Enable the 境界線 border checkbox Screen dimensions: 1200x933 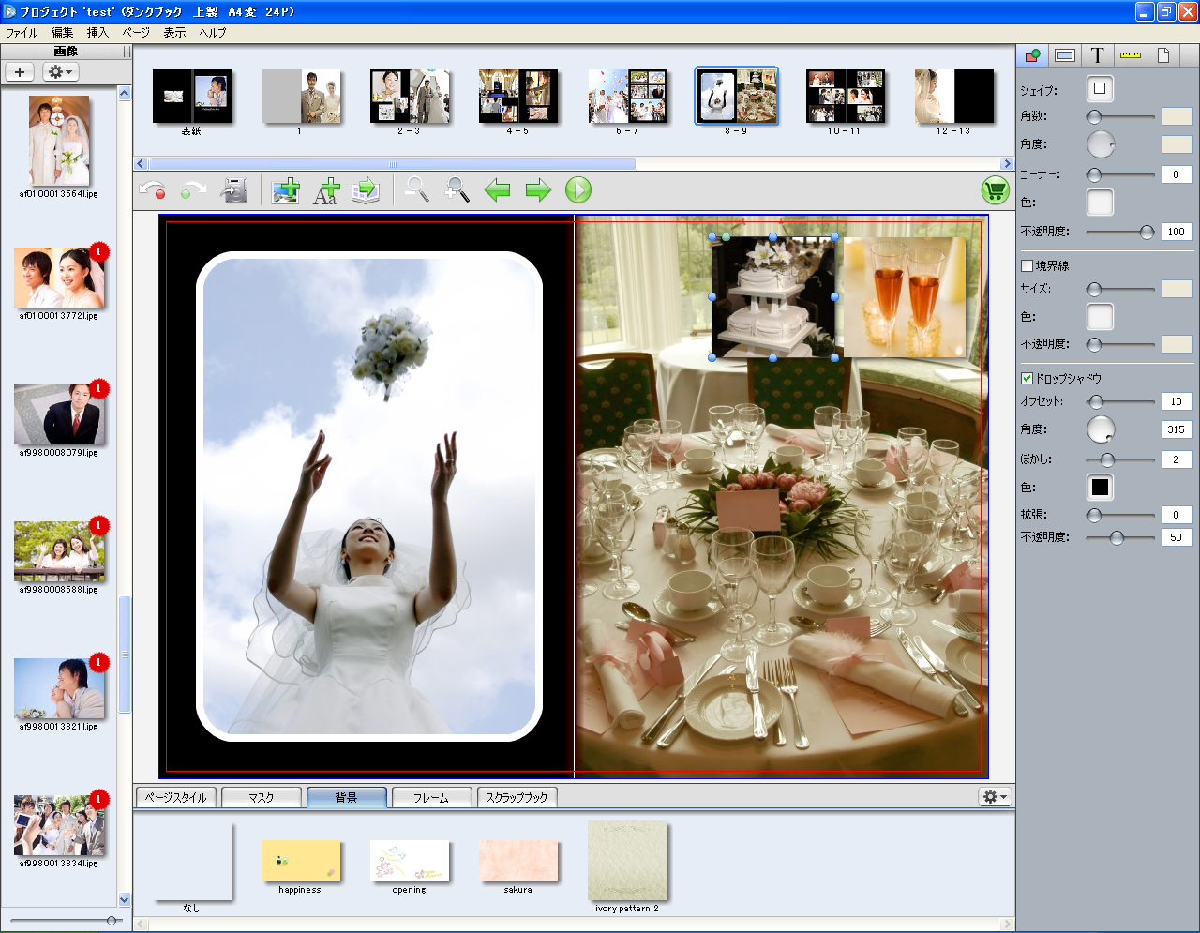tap(1027, 266)
